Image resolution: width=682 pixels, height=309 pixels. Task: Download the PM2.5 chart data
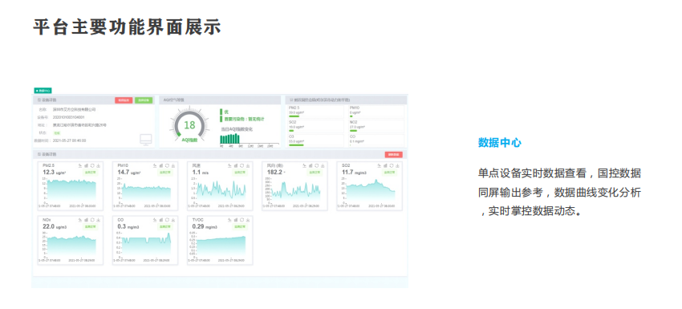(x=99, y=165)
